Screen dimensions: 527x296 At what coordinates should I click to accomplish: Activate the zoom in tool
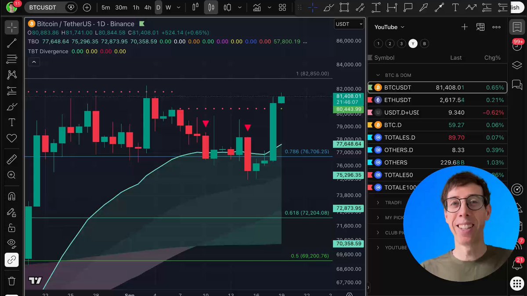[12, 175]
